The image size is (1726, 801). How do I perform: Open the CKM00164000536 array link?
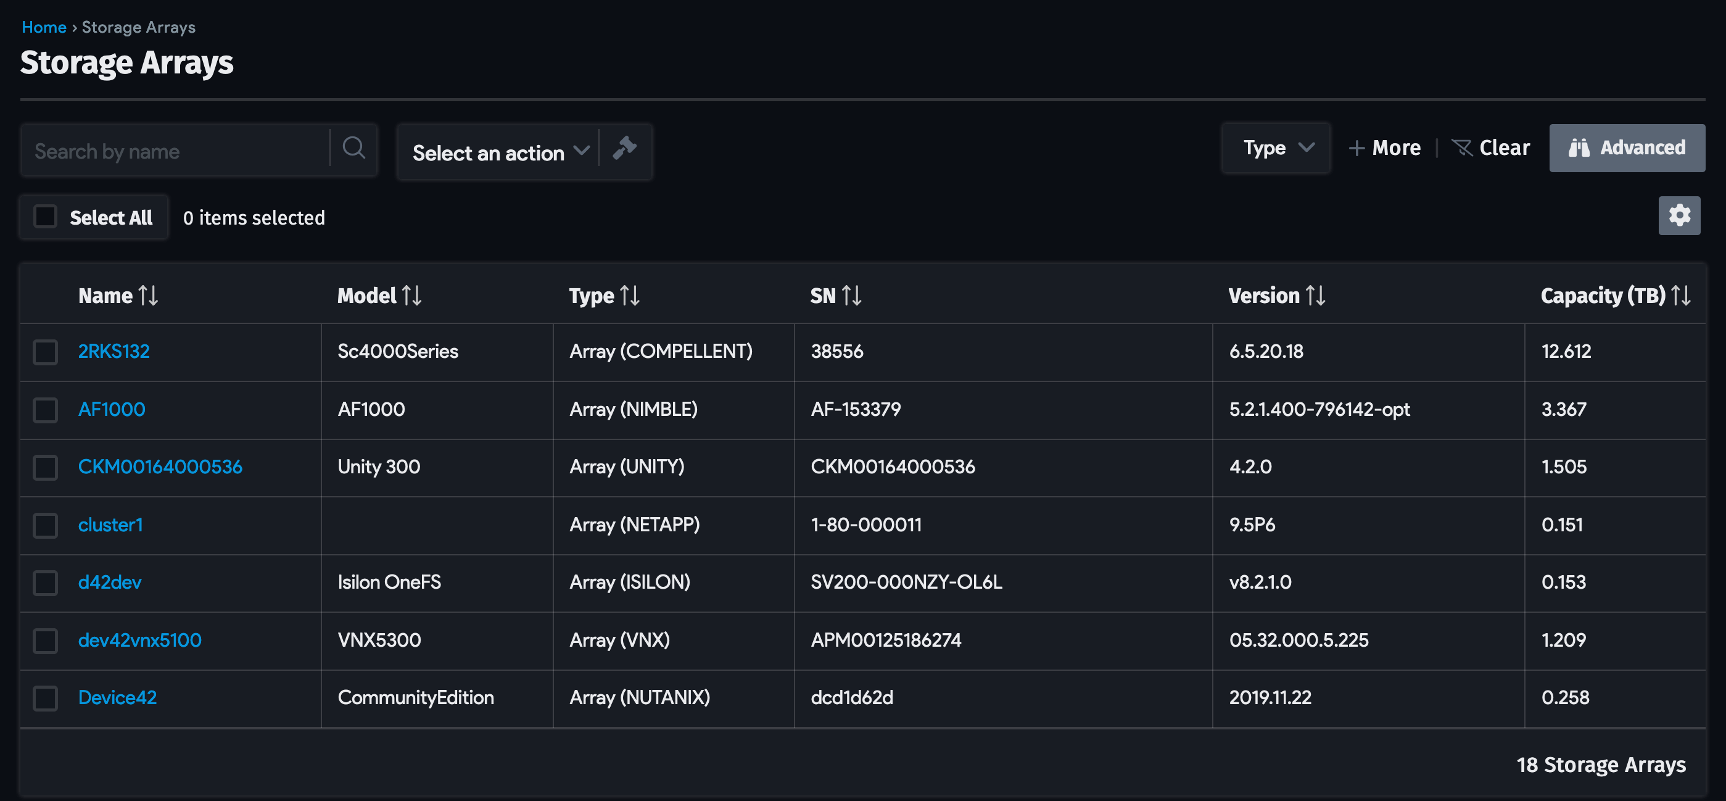coord(160,467)
